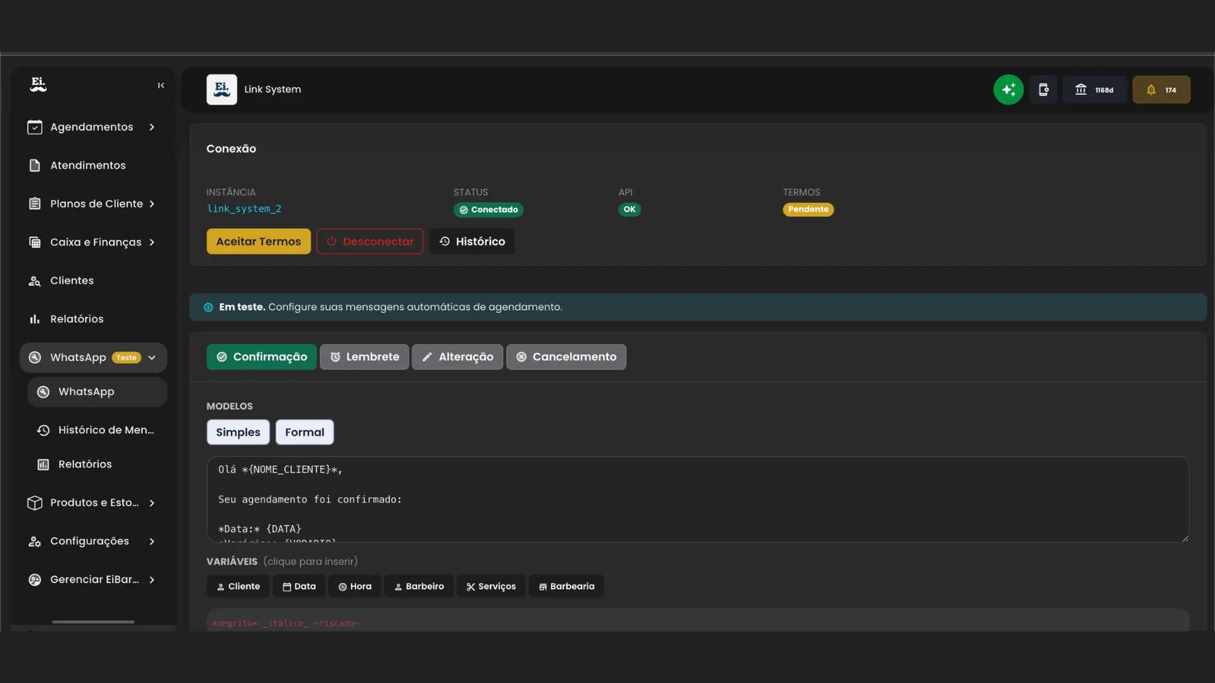Click the bank icon showing 1168d
This screenshot has height=683, width=1215.
point(1094,90)
